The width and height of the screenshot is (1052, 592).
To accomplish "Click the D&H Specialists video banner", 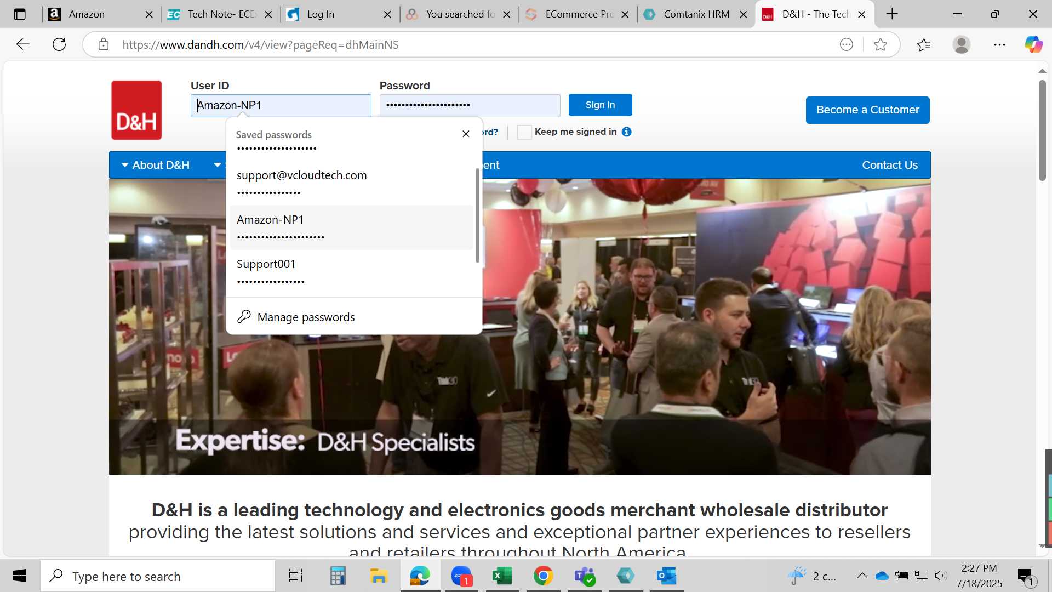I will tap(519, 327).
